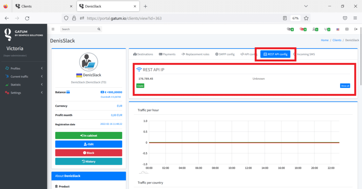Open the Payments tab
362x189 pixels.
click(x=167, y=54)
